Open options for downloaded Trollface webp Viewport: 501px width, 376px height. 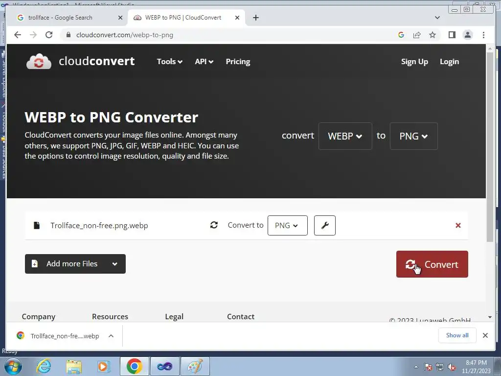[111, 336]
